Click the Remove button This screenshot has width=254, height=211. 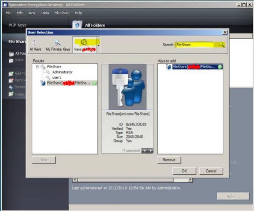tap(169, 160)
